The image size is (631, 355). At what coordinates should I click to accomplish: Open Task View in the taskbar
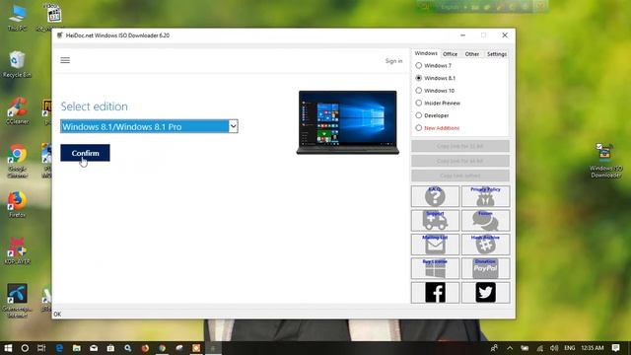41,348
